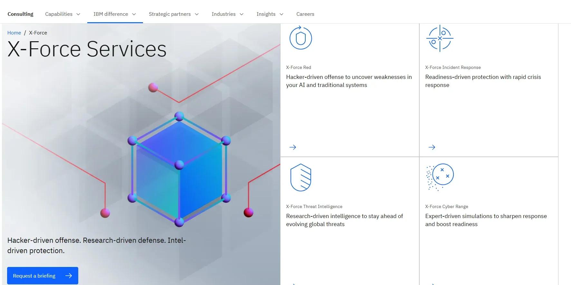Click 'Readiness-driven protection with rapid crisis response' text
This screenshot has height=285, width=571.
point(483,81)
